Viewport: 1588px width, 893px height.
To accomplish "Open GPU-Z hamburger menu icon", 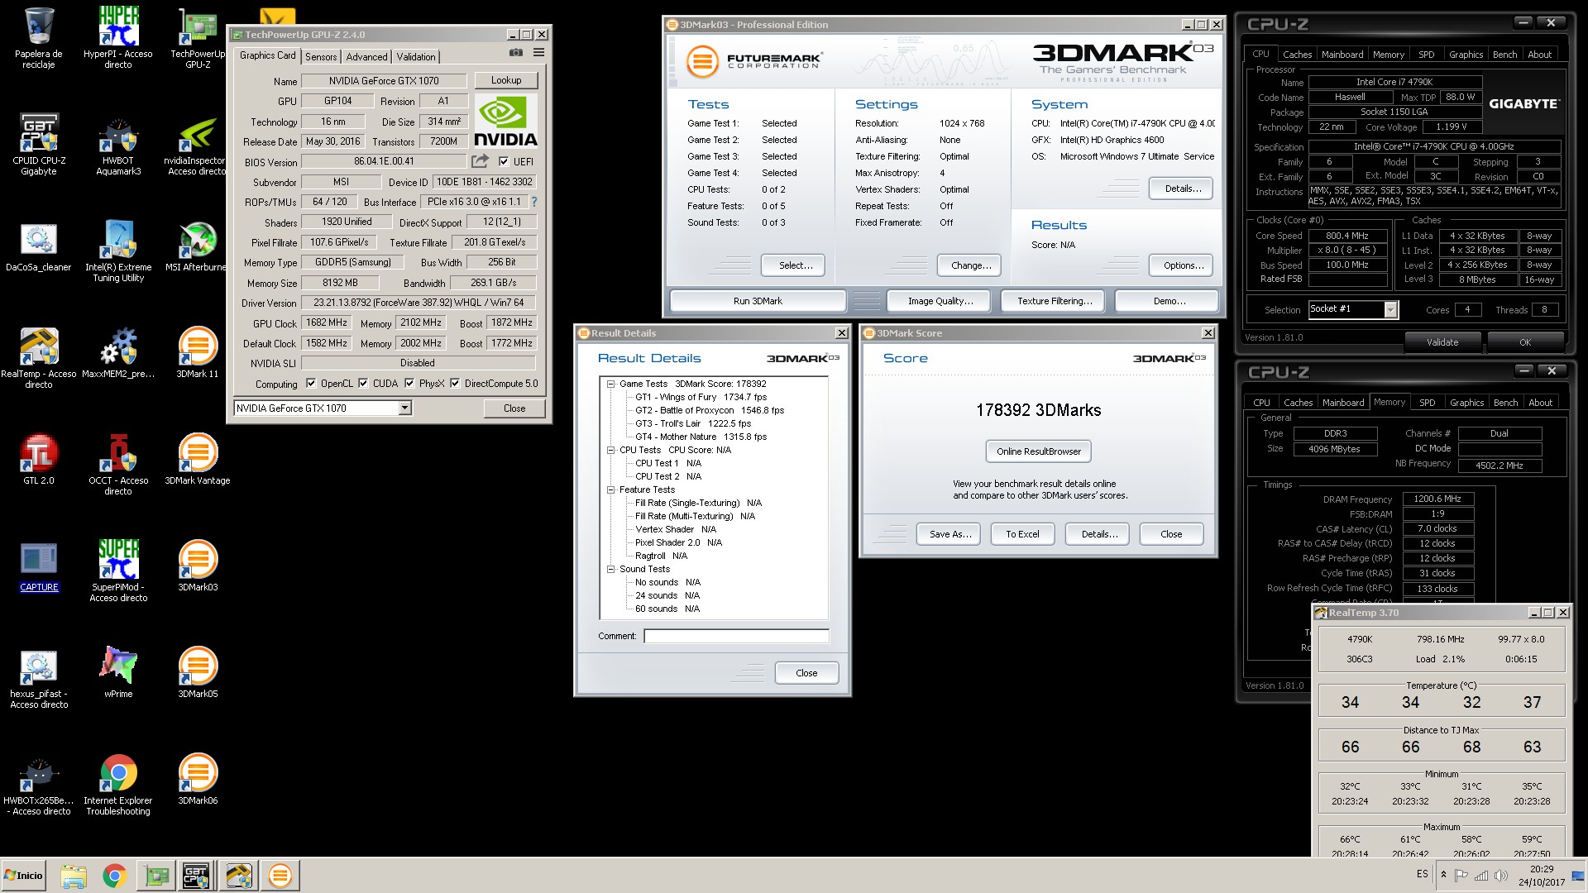I will 538,52.
